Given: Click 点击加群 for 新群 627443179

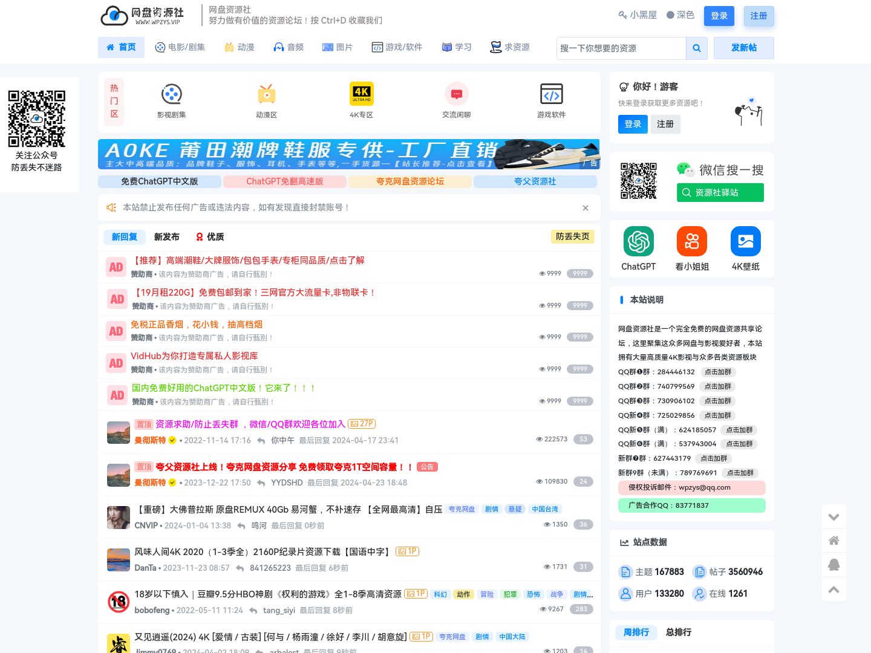Looking at the screenshot, I should [714, 458].
